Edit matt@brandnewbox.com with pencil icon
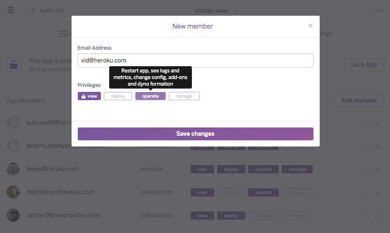Screen dimensions: 390x233 (361, 192)
